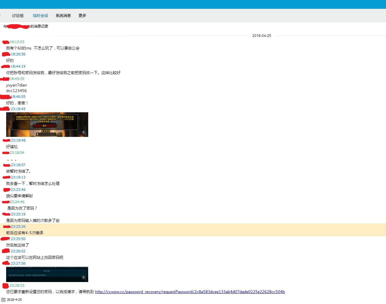Select message 是因为密码输入错的次数多了些

click(33, 220)
